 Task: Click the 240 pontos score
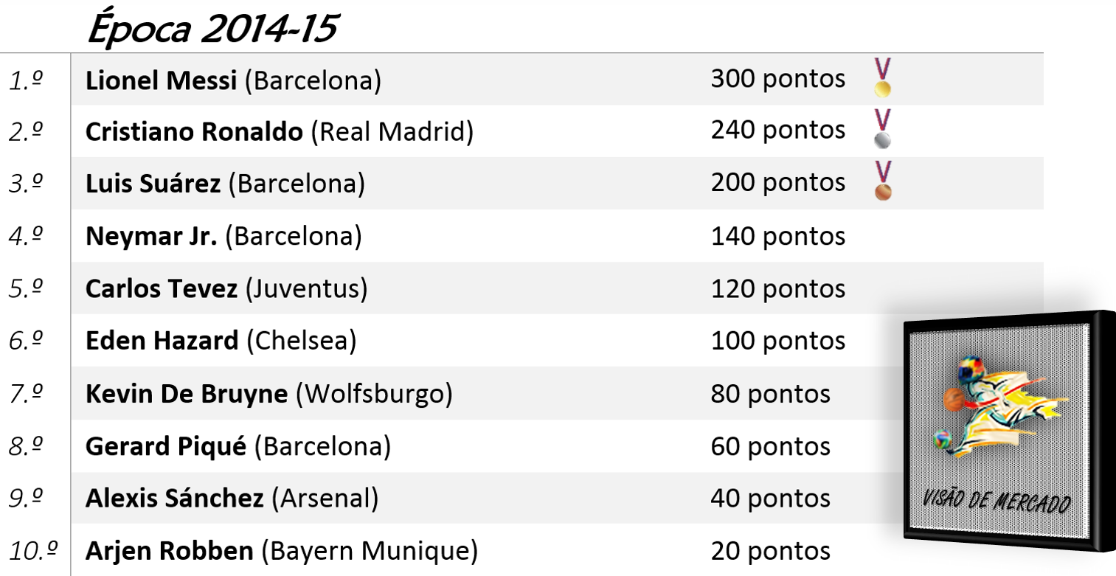coord(778,131)
